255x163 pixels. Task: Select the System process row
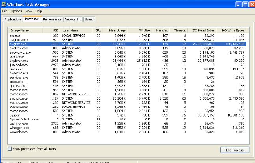[128, 115]
